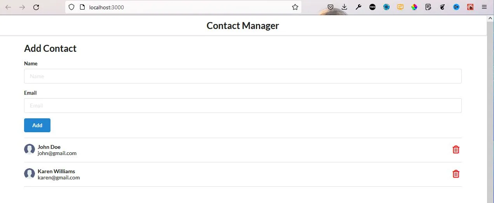Screen dimensions: 494x203
Task: Focus the Email input field
Action: 243,106
